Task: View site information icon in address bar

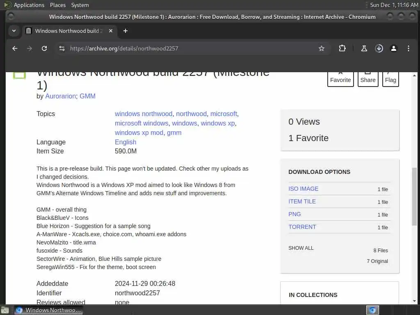Action: (62, 48)
